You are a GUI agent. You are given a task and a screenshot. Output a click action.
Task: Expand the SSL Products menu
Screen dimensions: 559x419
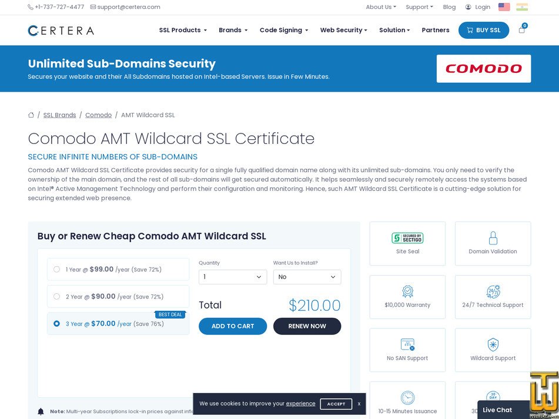(183, 30)
